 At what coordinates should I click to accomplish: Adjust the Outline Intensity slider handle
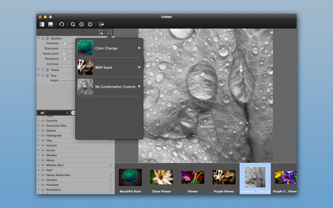[65, 44]
